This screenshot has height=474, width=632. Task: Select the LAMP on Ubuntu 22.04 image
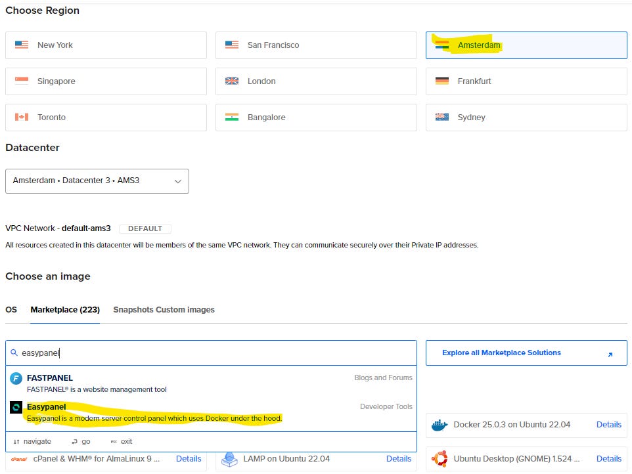coord(316,462)
